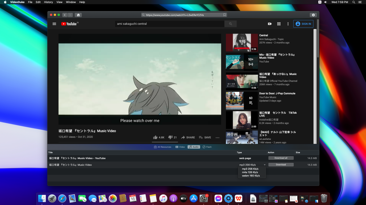
Task: Open the VideoDuke application menu
Action: [x=17, y=2]
